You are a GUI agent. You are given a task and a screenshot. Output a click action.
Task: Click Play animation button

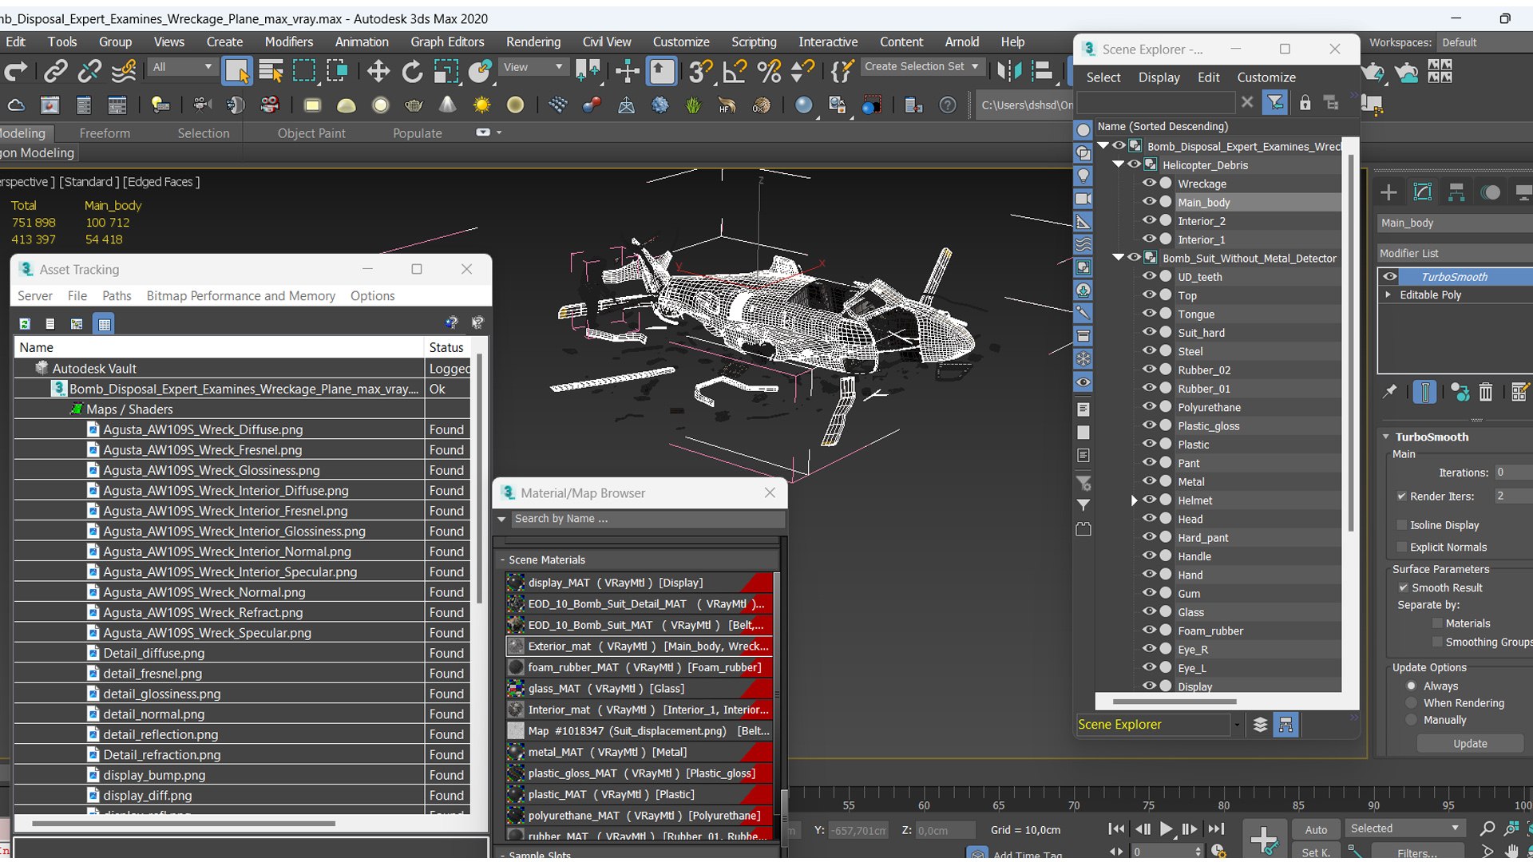(1166, 829)
